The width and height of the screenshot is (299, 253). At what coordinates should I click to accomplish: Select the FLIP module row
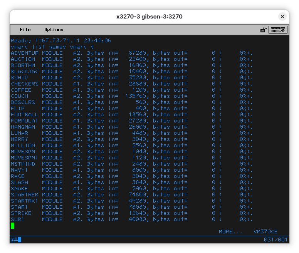tap(132, 109)
